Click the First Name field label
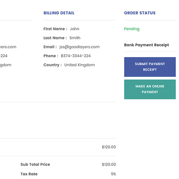Viewport: 179px width, 179px height. click(55, 29)
